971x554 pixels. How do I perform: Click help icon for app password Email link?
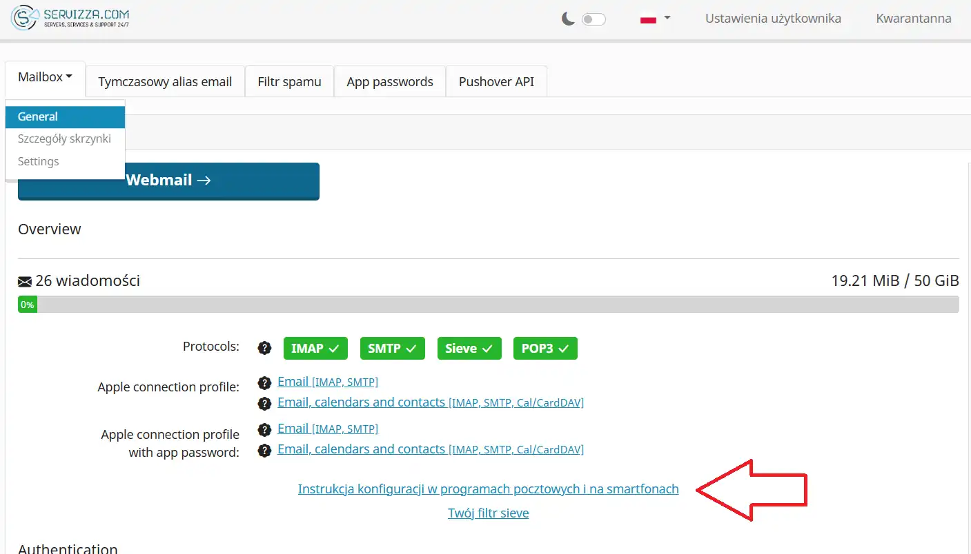tap(264, 430)
